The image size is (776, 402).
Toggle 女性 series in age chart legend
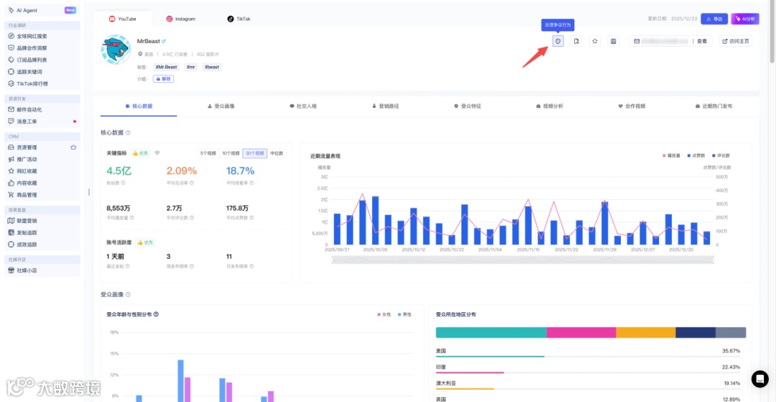[384, 314]
